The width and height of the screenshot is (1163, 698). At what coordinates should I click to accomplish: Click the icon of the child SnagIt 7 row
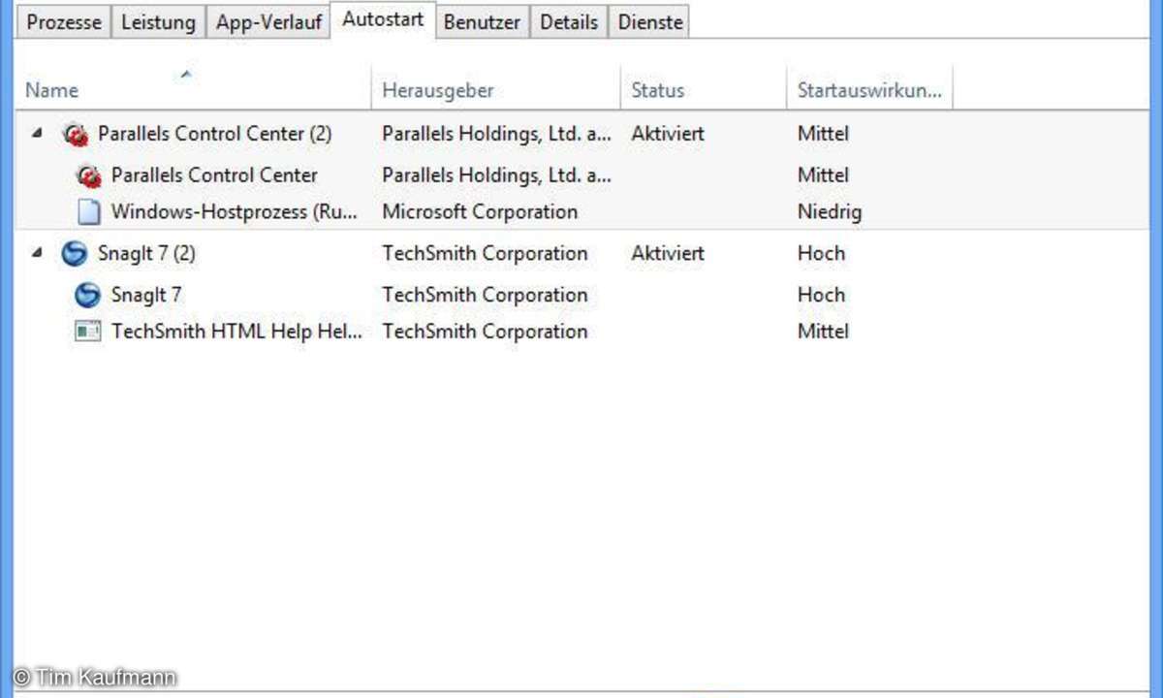[88, 295]
